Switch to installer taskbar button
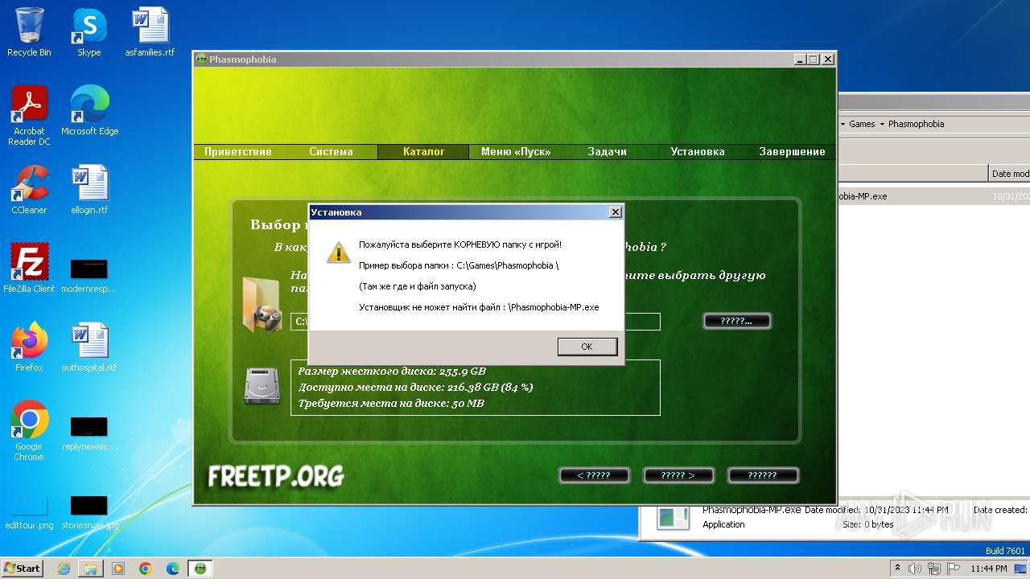 [200, 568]
